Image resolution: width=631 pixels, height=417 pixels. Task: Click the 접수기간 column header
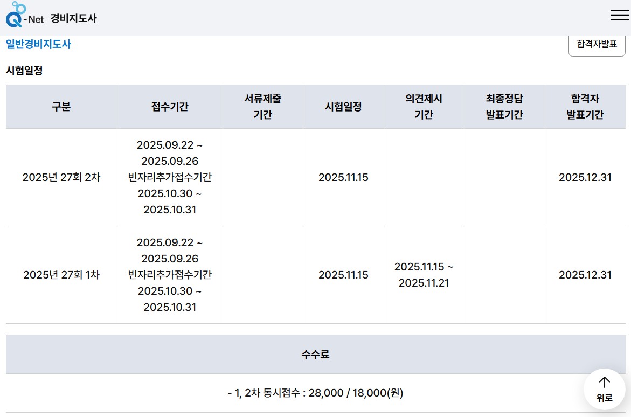point(170,106)
